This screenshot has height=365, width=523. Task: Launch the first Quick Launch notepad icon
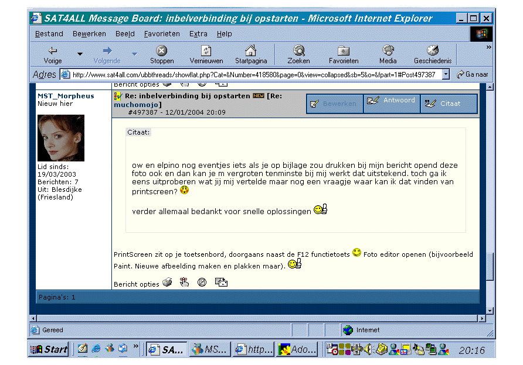[x=83, y=349]
